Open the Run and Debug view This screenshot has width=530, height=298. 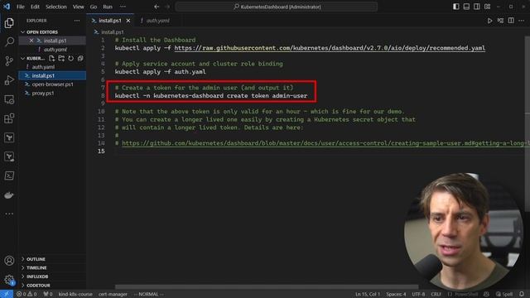pos(9,80)
